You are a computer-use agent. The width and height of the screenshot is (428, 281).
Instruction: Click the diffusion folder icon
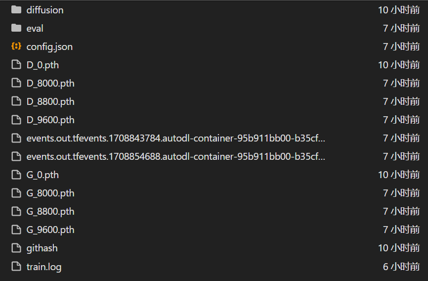click(16, 10)
